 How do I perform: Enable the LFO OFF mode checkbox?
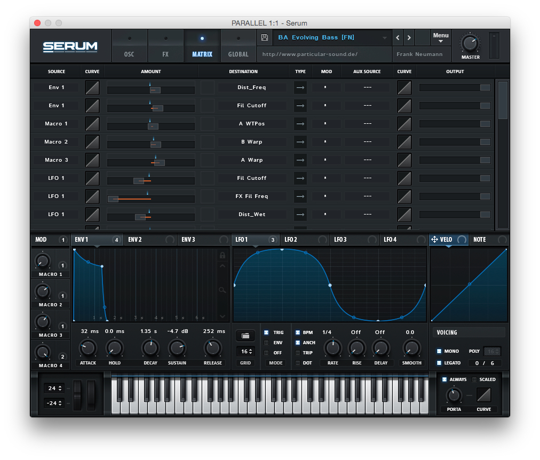click(x=266, y=353)
